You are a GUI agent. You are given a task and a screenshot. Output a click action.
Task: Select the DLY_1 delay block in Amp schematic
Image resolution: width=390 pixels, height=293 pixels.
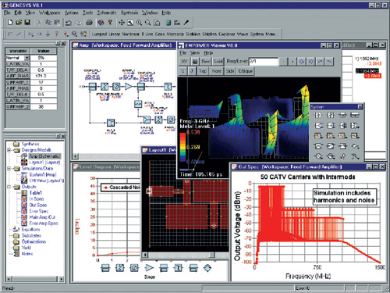(111, 123)
